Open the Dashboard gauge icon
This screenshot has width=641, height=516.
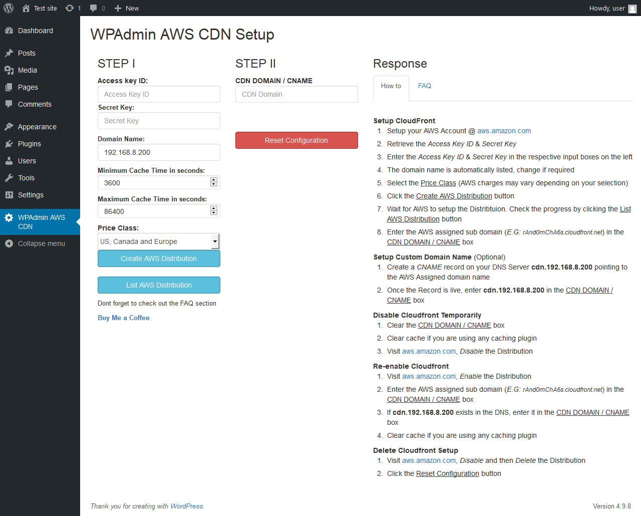9,31
